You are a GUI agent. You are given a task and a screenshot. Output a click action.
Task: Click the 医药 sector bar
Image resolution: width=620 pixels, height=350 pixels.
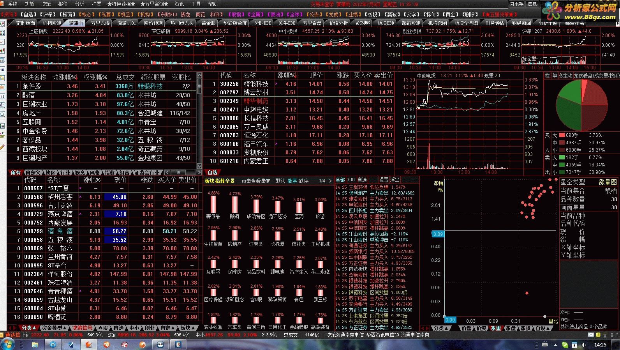(x=299, y=207)
